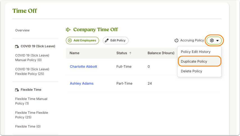This screenshot has height=136, width=240.
Task: Select COVID 19 (Sick Leave) category heading
Action: 38,46
